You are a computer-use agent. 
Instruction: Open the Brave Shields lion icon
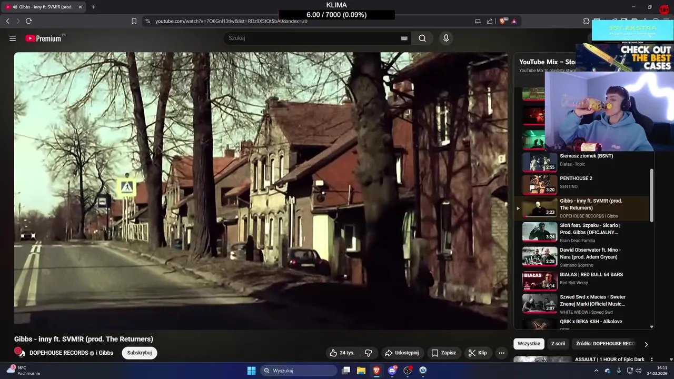502,21
